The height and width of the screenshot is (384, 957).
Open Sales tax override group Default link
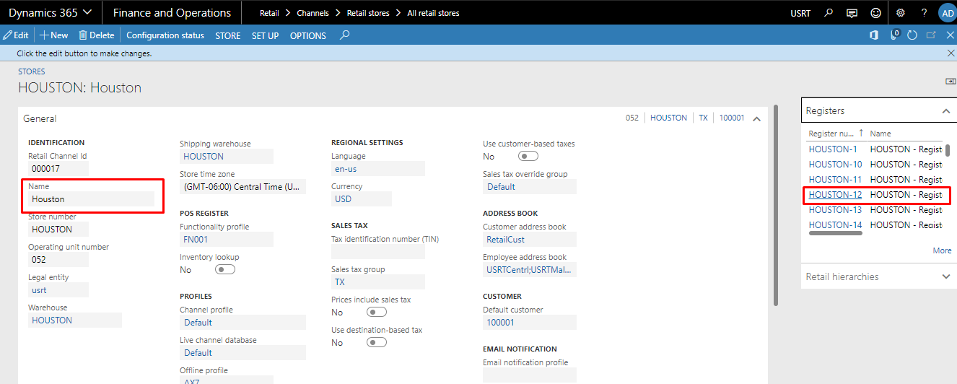click(x=501, y=187)
